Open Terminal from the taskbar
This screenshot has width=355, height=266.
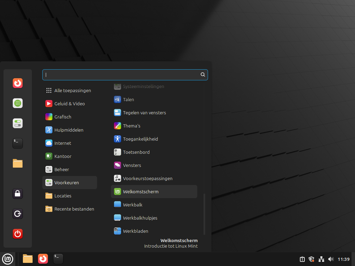[58, 259]
